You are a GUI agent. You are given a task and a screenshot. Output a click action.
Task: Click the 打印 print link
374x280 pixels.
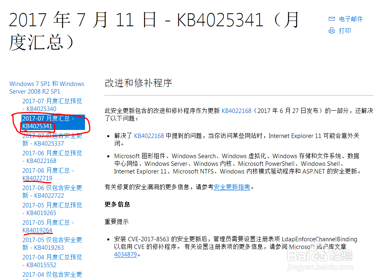[x=345, y=31]
